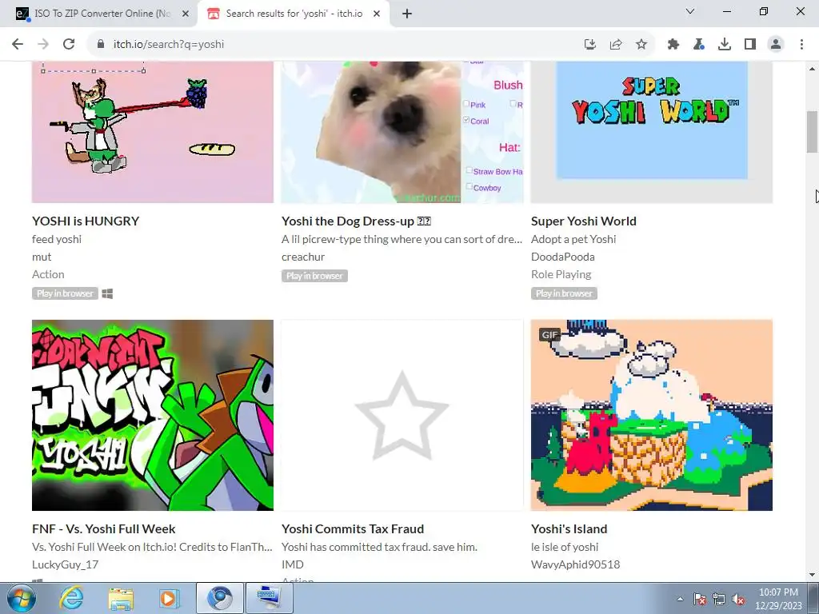Open Chrome profile avatar
The width and height of the screenshot is (819, 614).
(x=776, y=45)
